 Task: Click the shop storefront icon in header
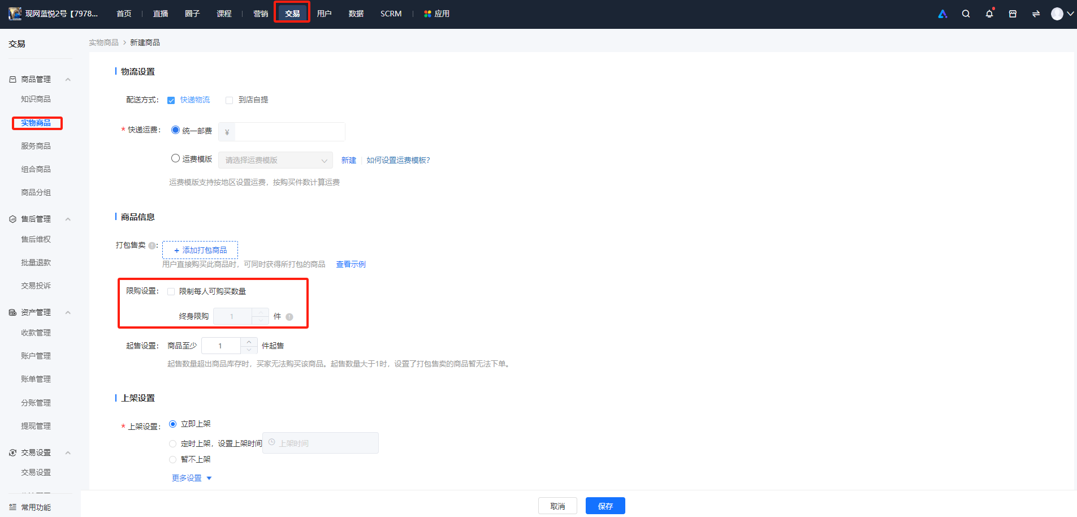pyautogui.click(x=1013, y=14)
